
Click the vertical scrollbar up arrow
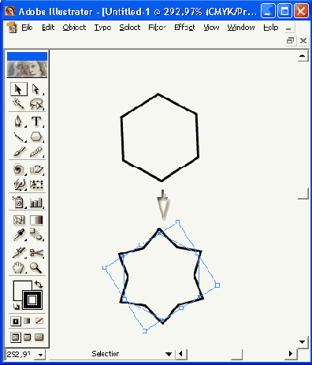(302, 56)
